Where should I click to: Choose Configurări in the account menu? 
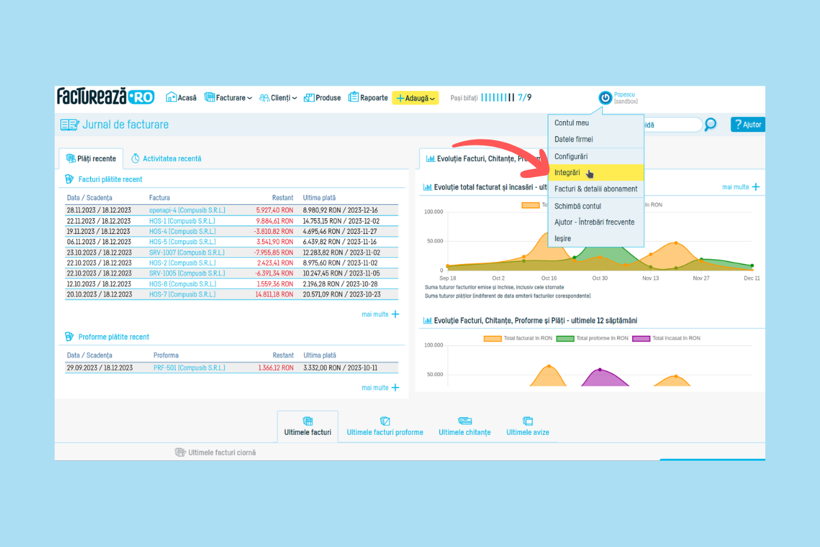[571, 157]
